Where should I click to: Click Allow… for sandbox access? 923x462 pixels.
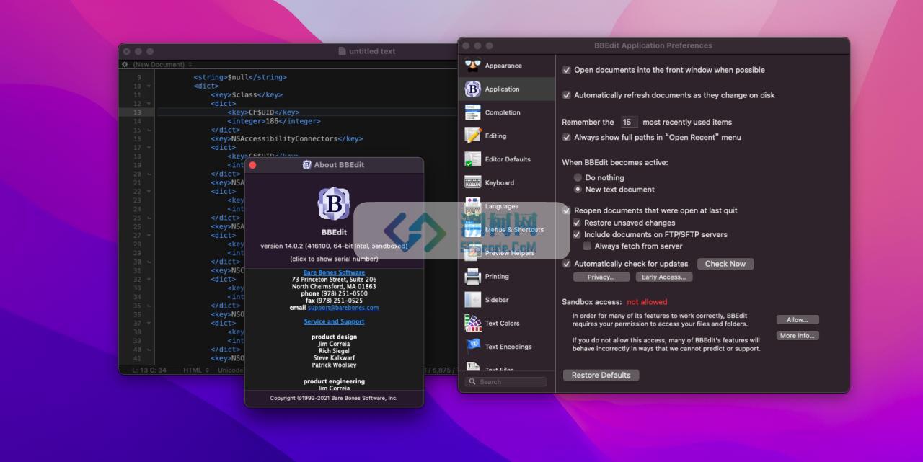pos(798,320)
